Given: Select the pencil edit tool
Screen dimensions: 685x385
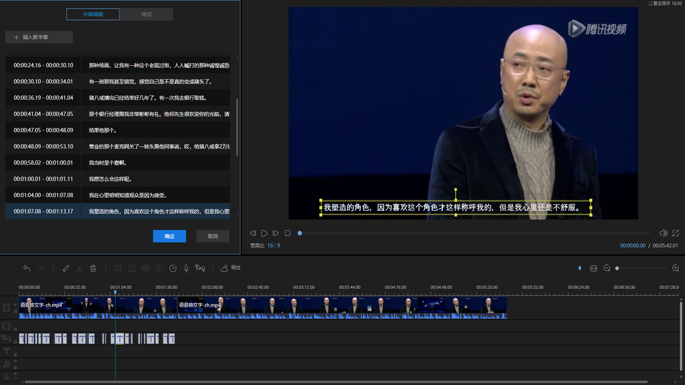Looking at the screenshot, I should [66, 268].
